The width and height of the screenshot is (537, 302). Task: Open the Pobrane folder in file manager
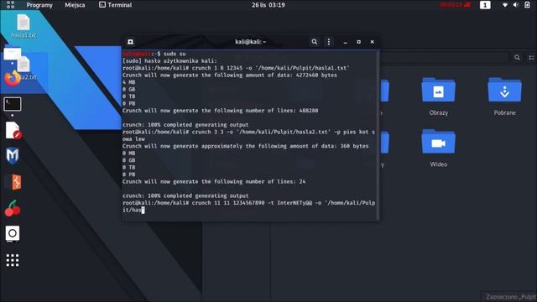click(504, 96)
